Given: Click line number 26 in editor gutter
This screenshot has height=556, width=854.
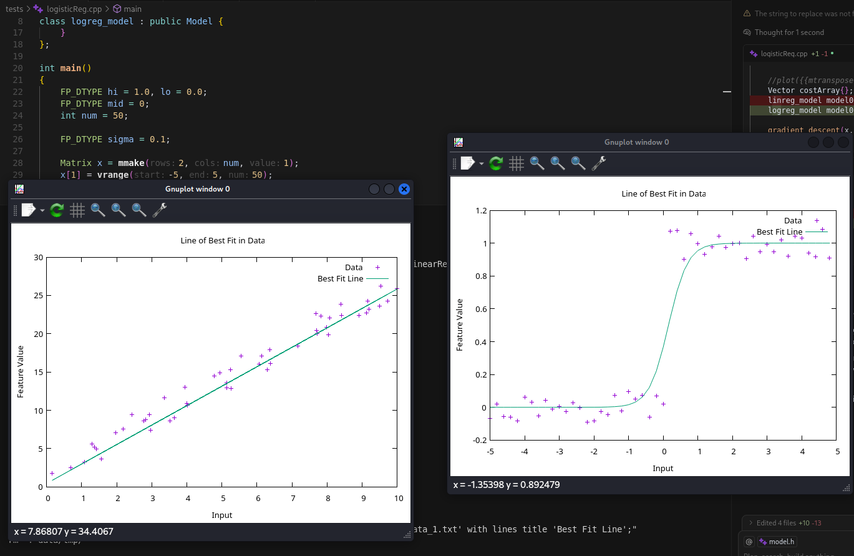Looking at the screenshot, I should tap(17, 139).
